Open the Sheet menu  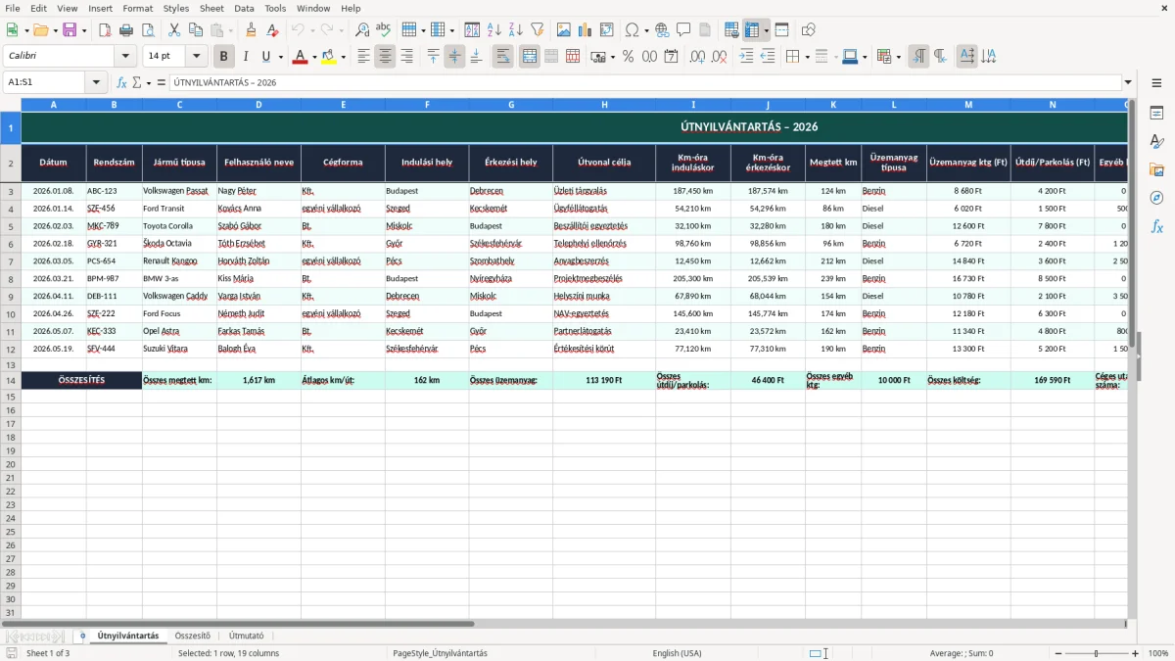(211, 8)
